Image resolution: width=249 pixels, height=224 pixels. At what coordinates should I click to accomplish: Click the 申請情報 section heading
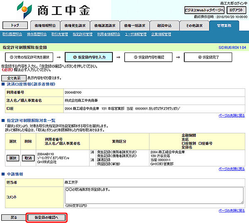pos(15,174)
